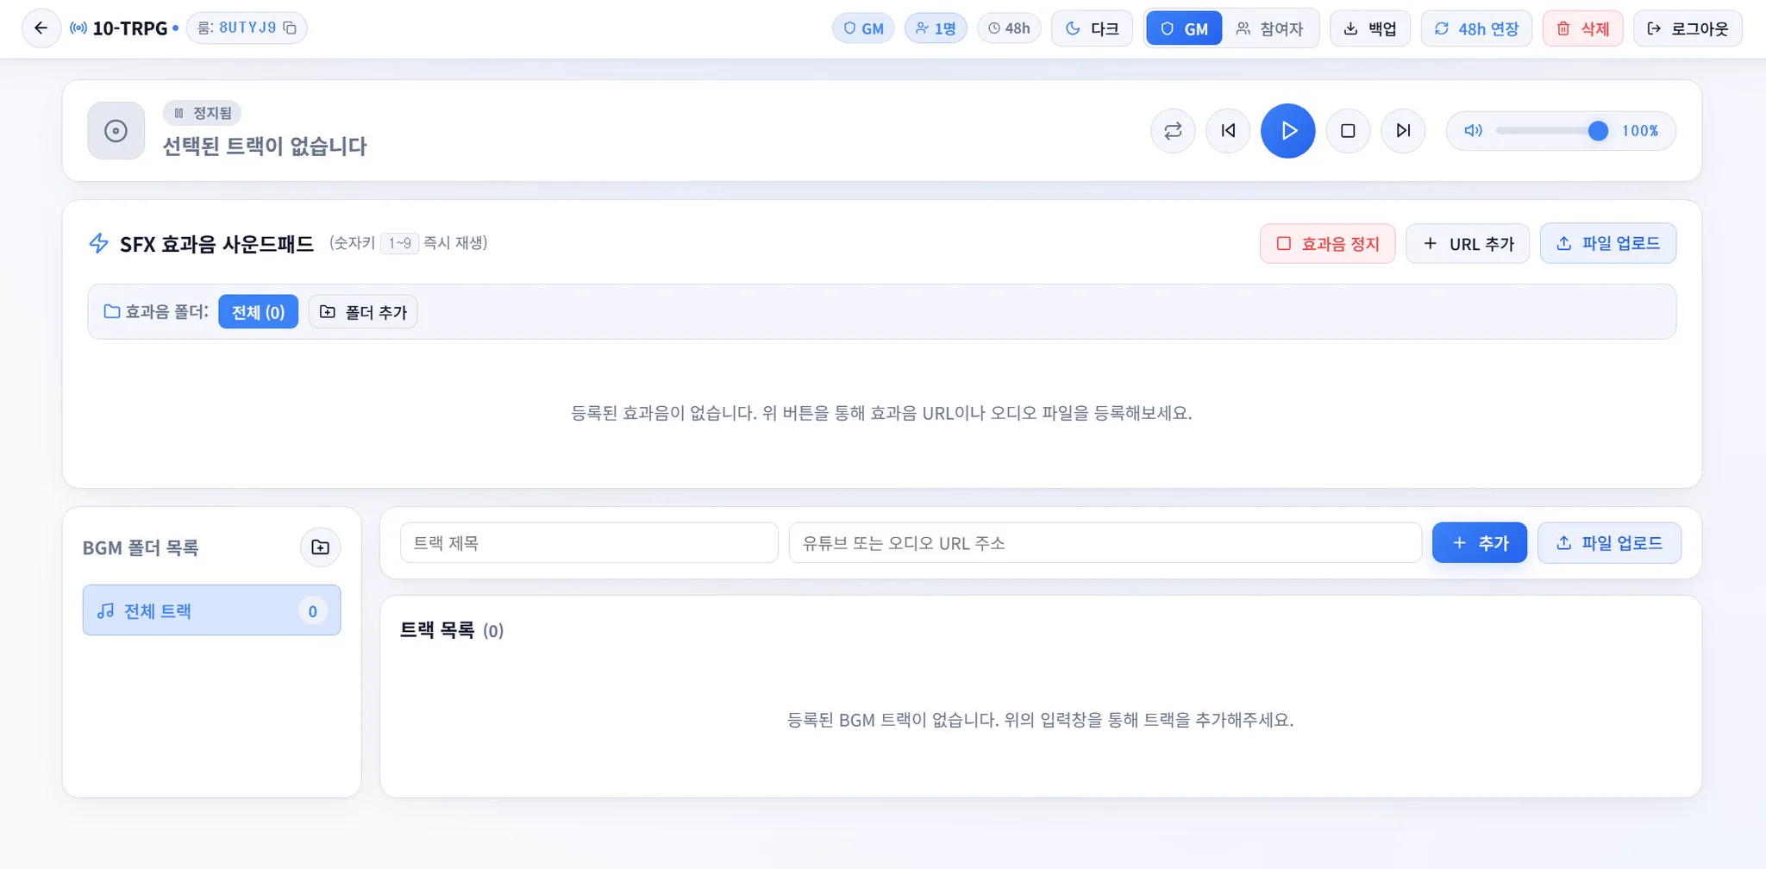Click the disc track artwork icon

coord(116,131)
